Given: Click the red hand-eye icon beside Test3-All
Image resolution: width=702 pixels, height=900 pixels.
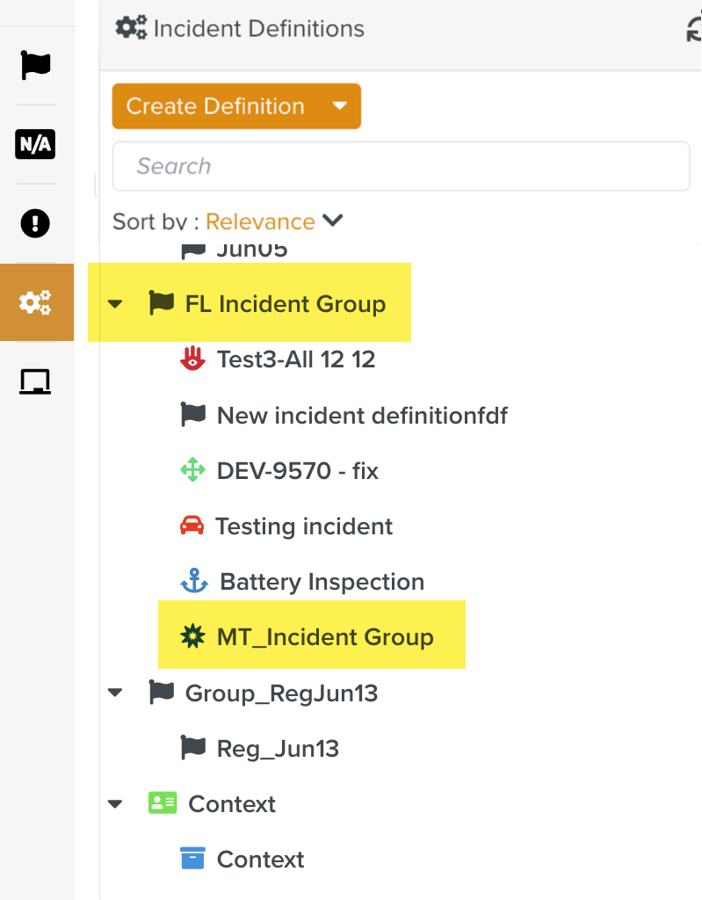Looking at the screenshot, I should click(192, 359).
